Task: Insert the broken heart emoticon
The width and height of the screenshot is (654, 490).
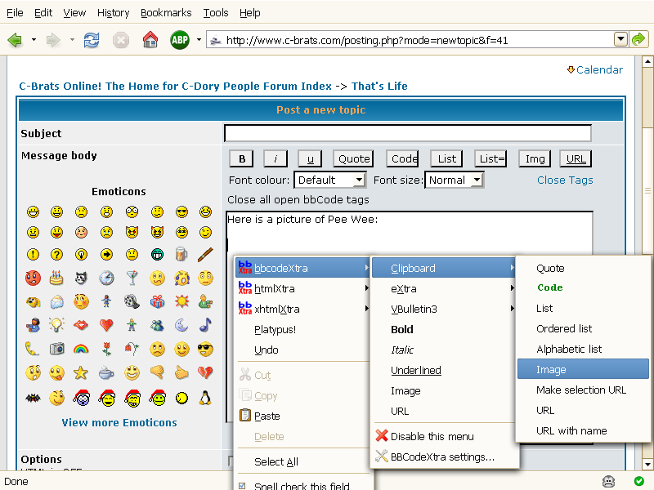Action: pos(205,372)
